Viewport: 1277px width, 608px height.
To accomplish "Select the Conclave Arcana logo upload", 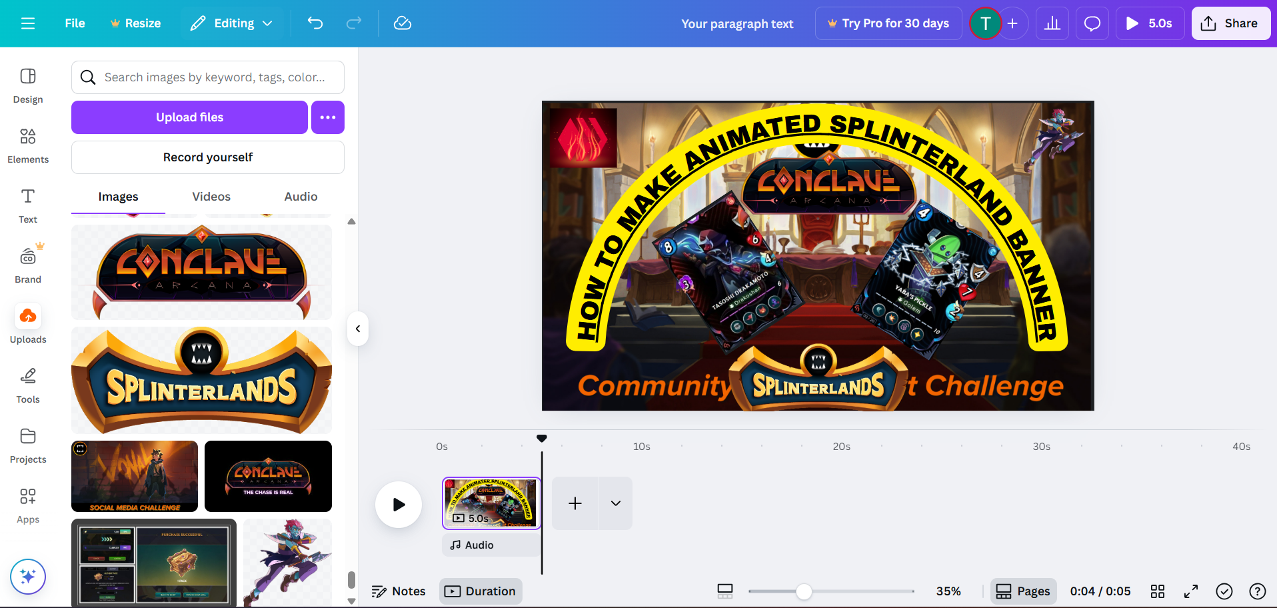I will tap(201, 272).
